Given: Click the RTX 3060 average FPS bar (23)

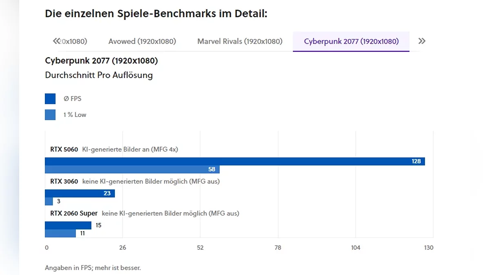Looking at the screenshot, I should click(80, 193).
